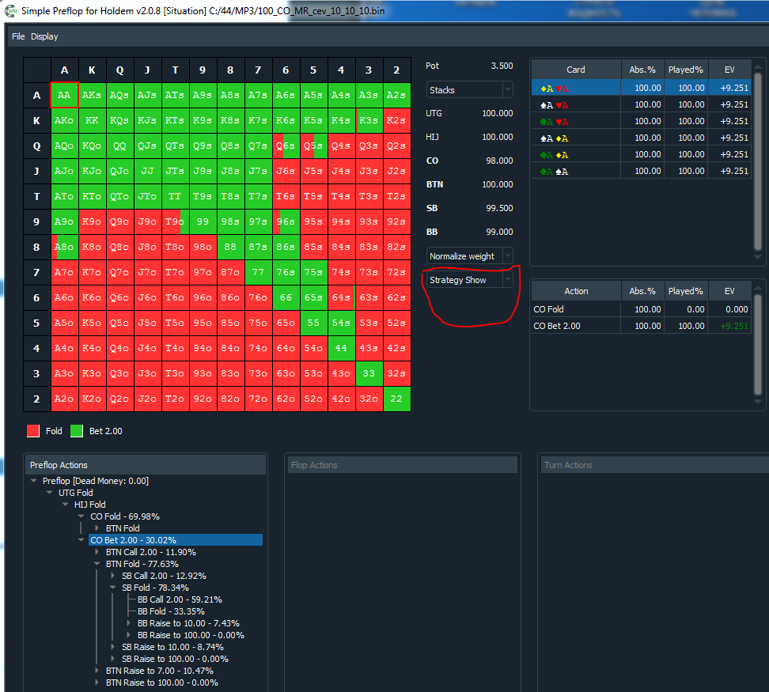Expand the BTN Raise to 7.00 node
The height and width of the screenshot is (692, 769).
(97, 671)
